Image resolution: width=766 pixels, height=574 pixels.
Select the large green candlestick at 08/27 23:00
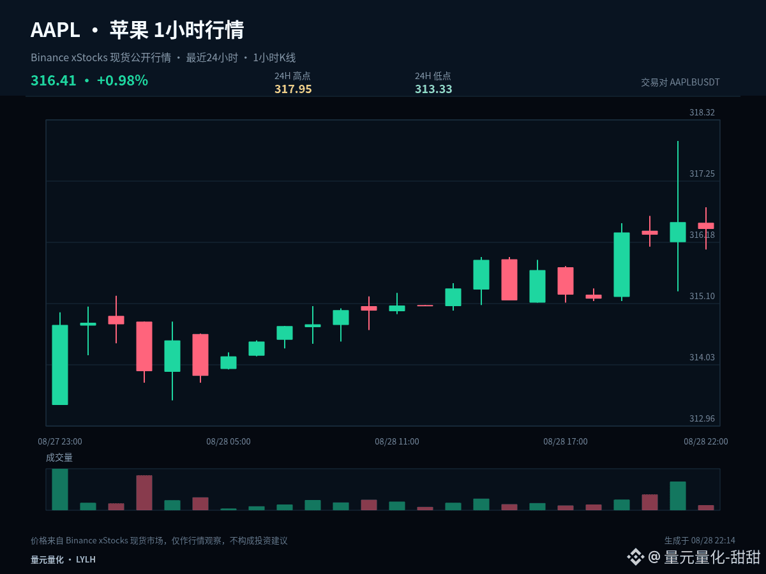(60, 365)
